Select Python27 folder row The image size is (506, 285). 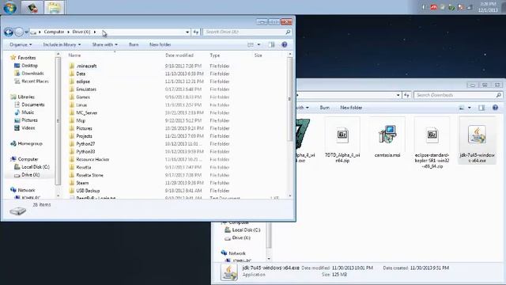[x=177, y=144]
